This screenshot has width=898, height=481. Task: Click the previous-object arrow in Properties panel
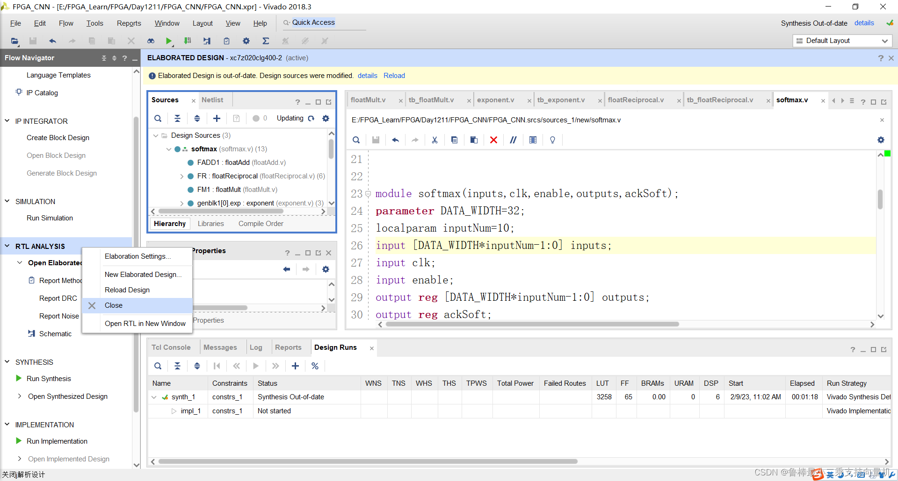click(286, 269)
